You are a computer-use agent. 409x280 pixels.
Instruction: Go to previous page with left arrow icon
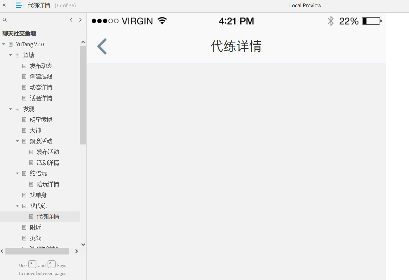(71, 20)
